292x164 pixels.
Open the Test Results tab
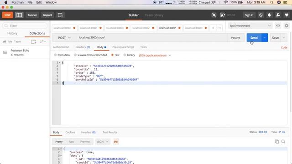[x=110, y=132]
